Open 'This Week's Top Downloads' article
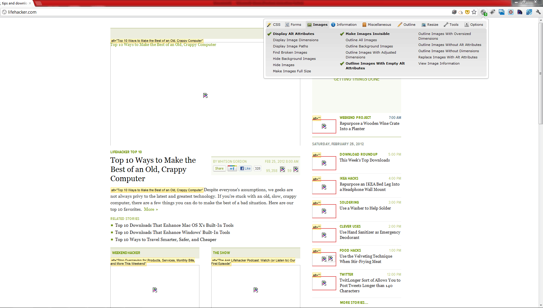 (365, 160)
